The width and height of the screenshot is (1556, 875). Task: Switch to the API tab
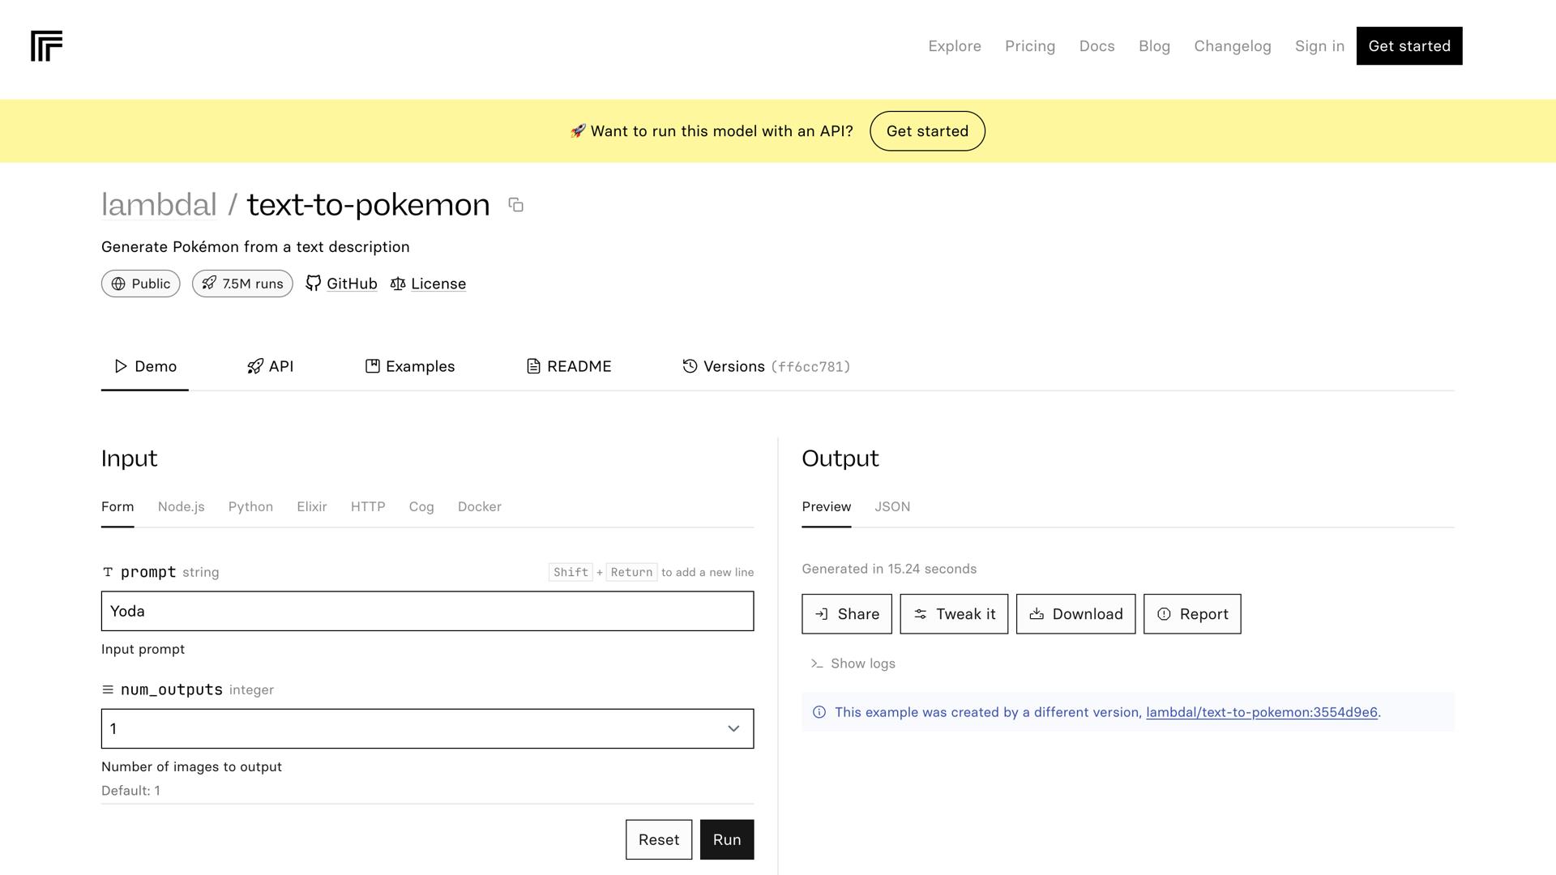[270, 366]
